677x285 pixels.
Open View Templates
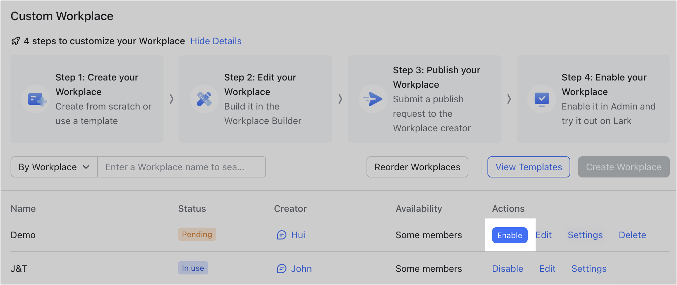pyautogui.click(x=529, y=167)
